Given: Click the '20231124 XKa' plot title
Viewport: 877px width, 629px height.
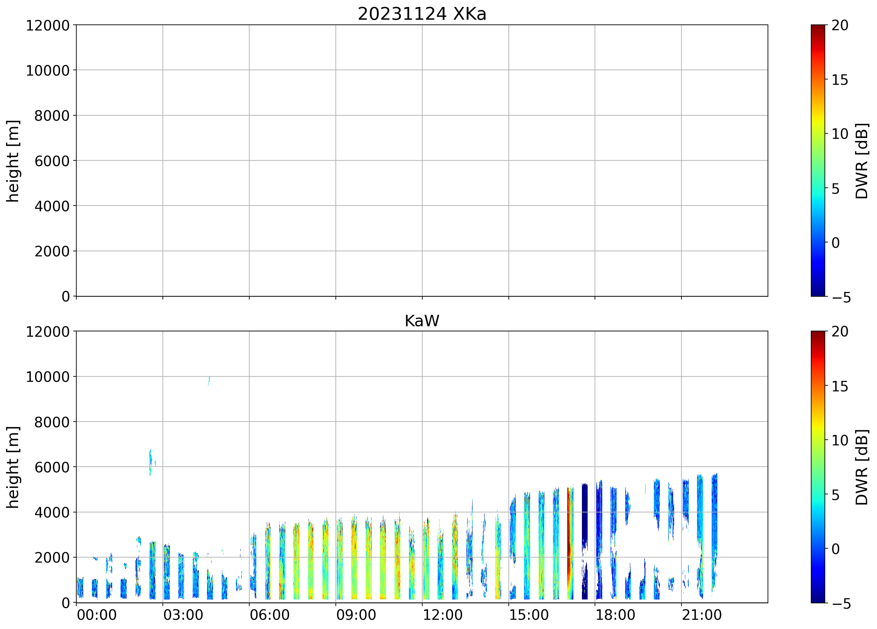Looking at the screenshot, I should 422,14.
